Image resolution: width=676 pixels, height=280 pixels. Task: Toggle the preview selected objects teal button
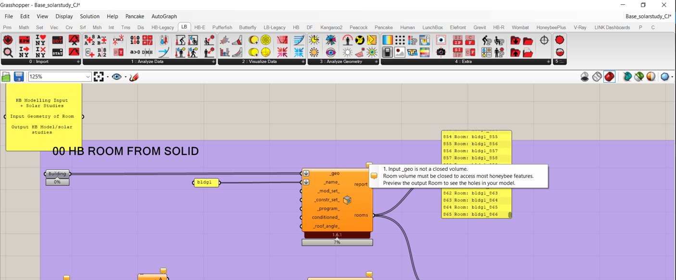tap(627, 76)
